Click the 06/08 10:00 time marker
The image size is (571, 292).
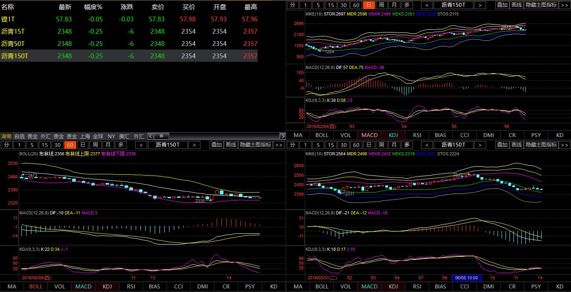467,278
